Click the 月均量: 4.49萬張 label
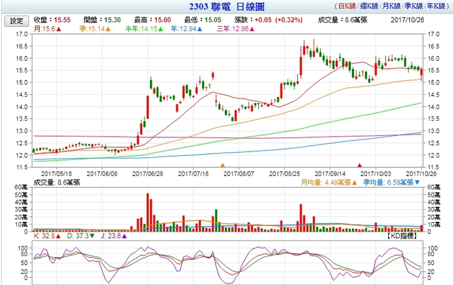 pos(326,182)
